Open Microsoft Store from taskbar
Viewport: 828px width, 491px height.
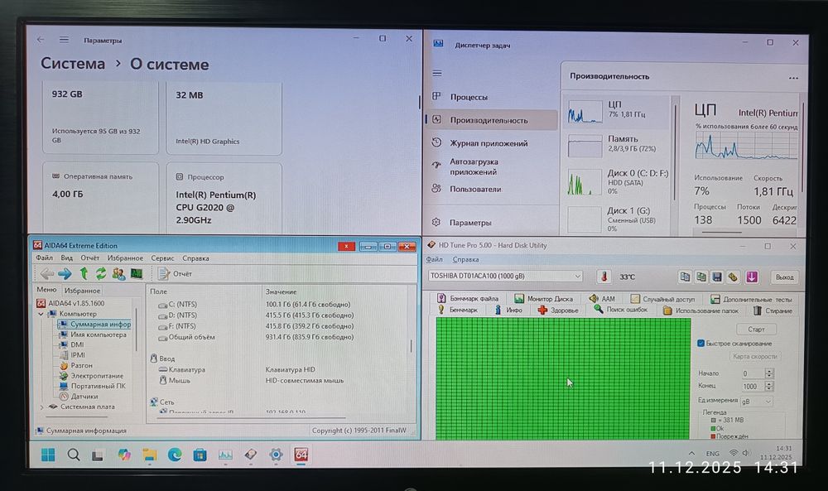coord(200,455)
